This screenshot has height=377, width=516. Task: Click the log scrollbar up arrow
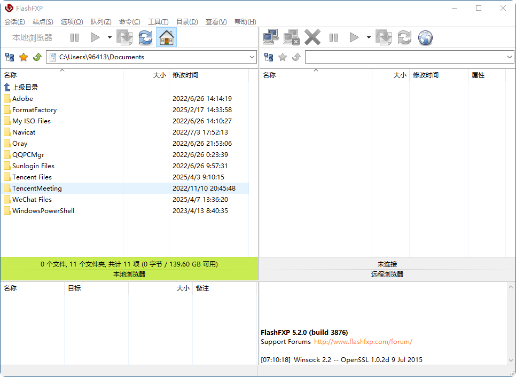coord(511,287)
